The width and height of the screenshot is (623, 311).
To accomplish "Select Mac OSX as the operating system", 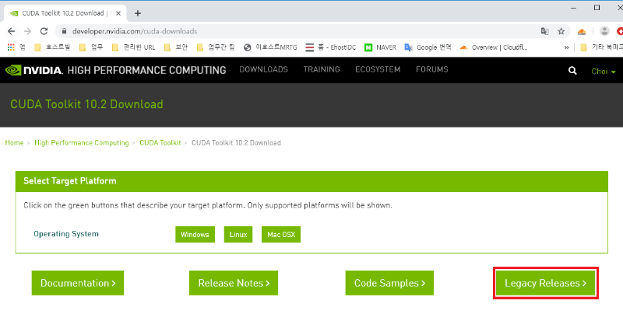I will pos(280,234).
